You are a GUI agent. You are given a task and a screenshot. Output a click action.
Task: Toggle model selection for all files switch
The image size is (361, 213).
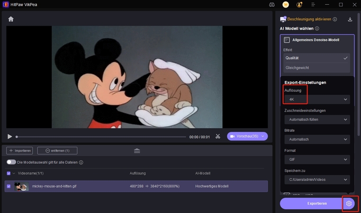pyautogui.click(x=11, y=162)
